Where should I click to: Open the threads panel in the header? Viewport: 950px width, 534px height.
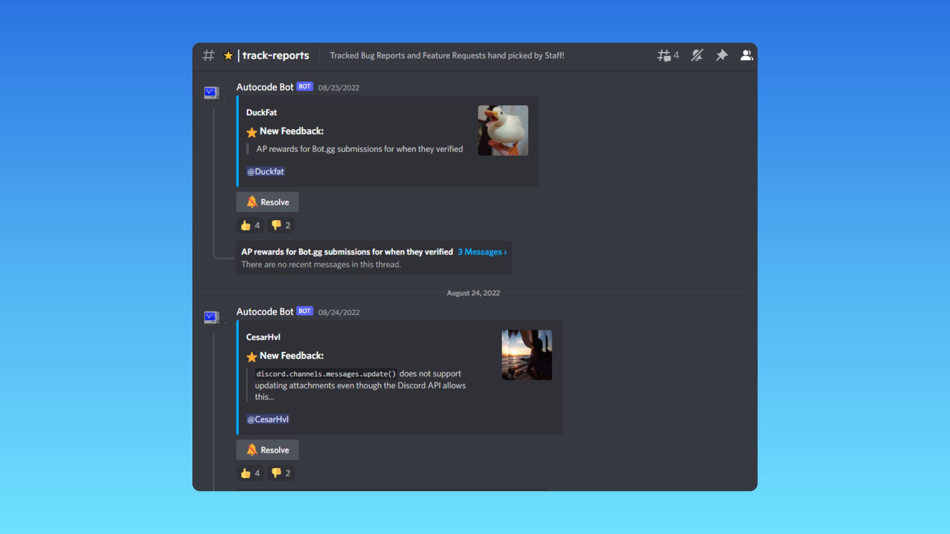point(667,55)
